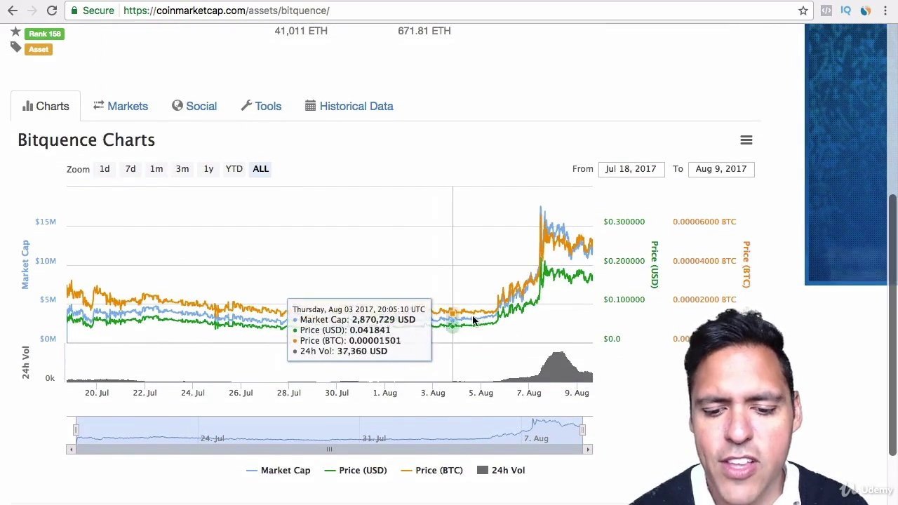Click the $0.300000 price axis label

tap(624, 222)
